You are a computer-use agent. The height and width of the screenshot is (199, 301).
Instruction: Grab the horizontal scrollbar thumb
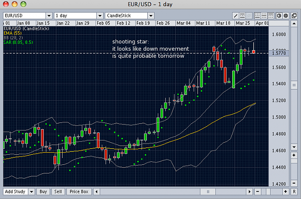point(208,191)
